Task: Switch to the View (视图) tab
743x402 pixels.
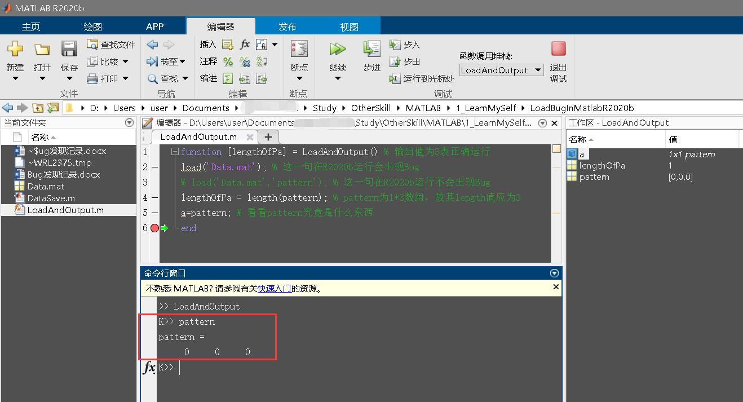Action: click(349, 26)
